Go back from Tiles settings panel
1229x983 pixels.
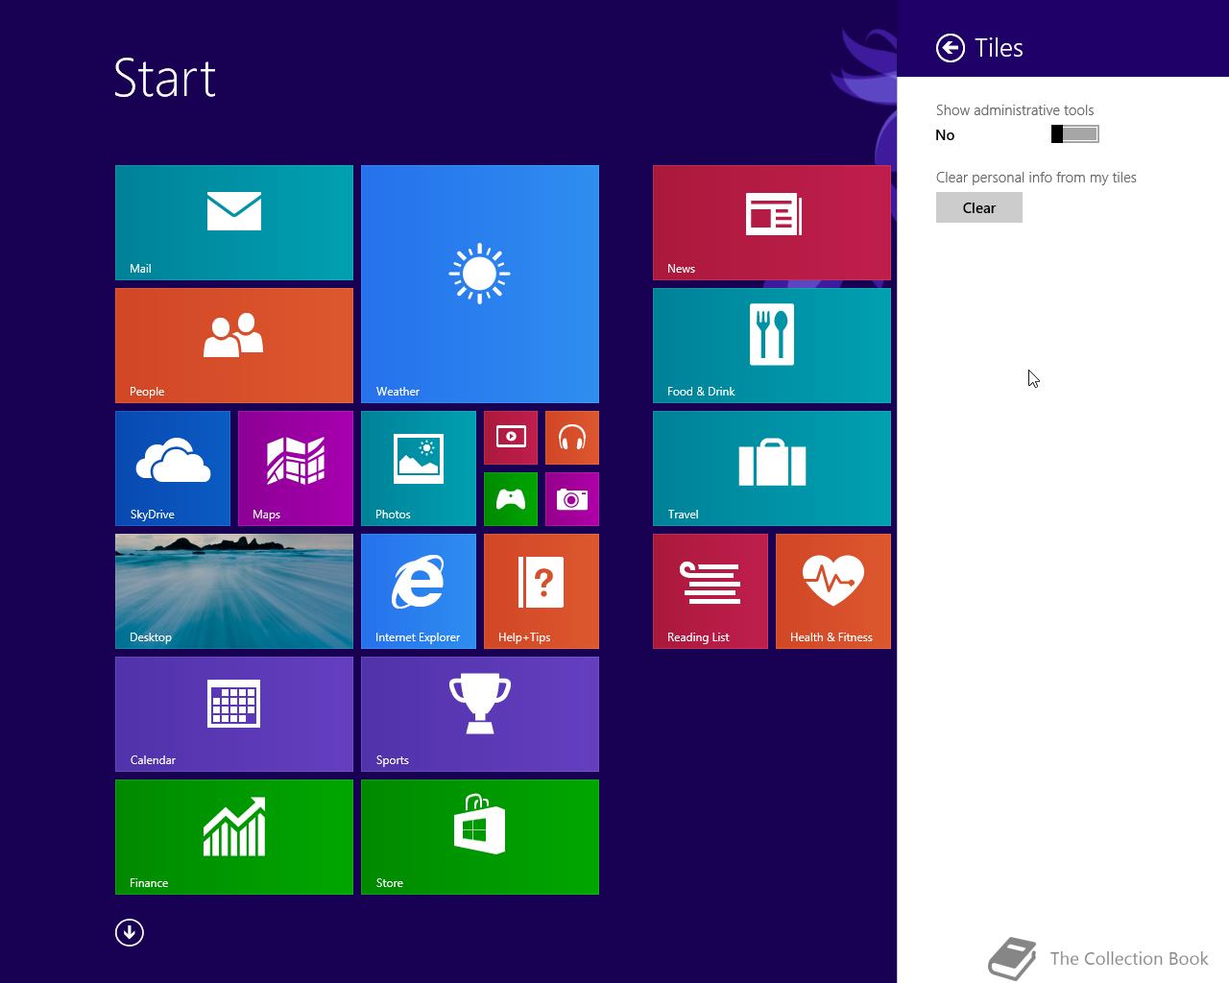click(951, 48)
